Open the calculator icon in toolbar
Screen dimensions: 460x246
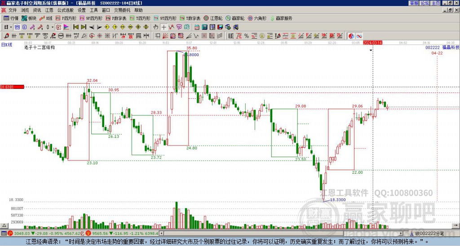[x=204, y=27]
